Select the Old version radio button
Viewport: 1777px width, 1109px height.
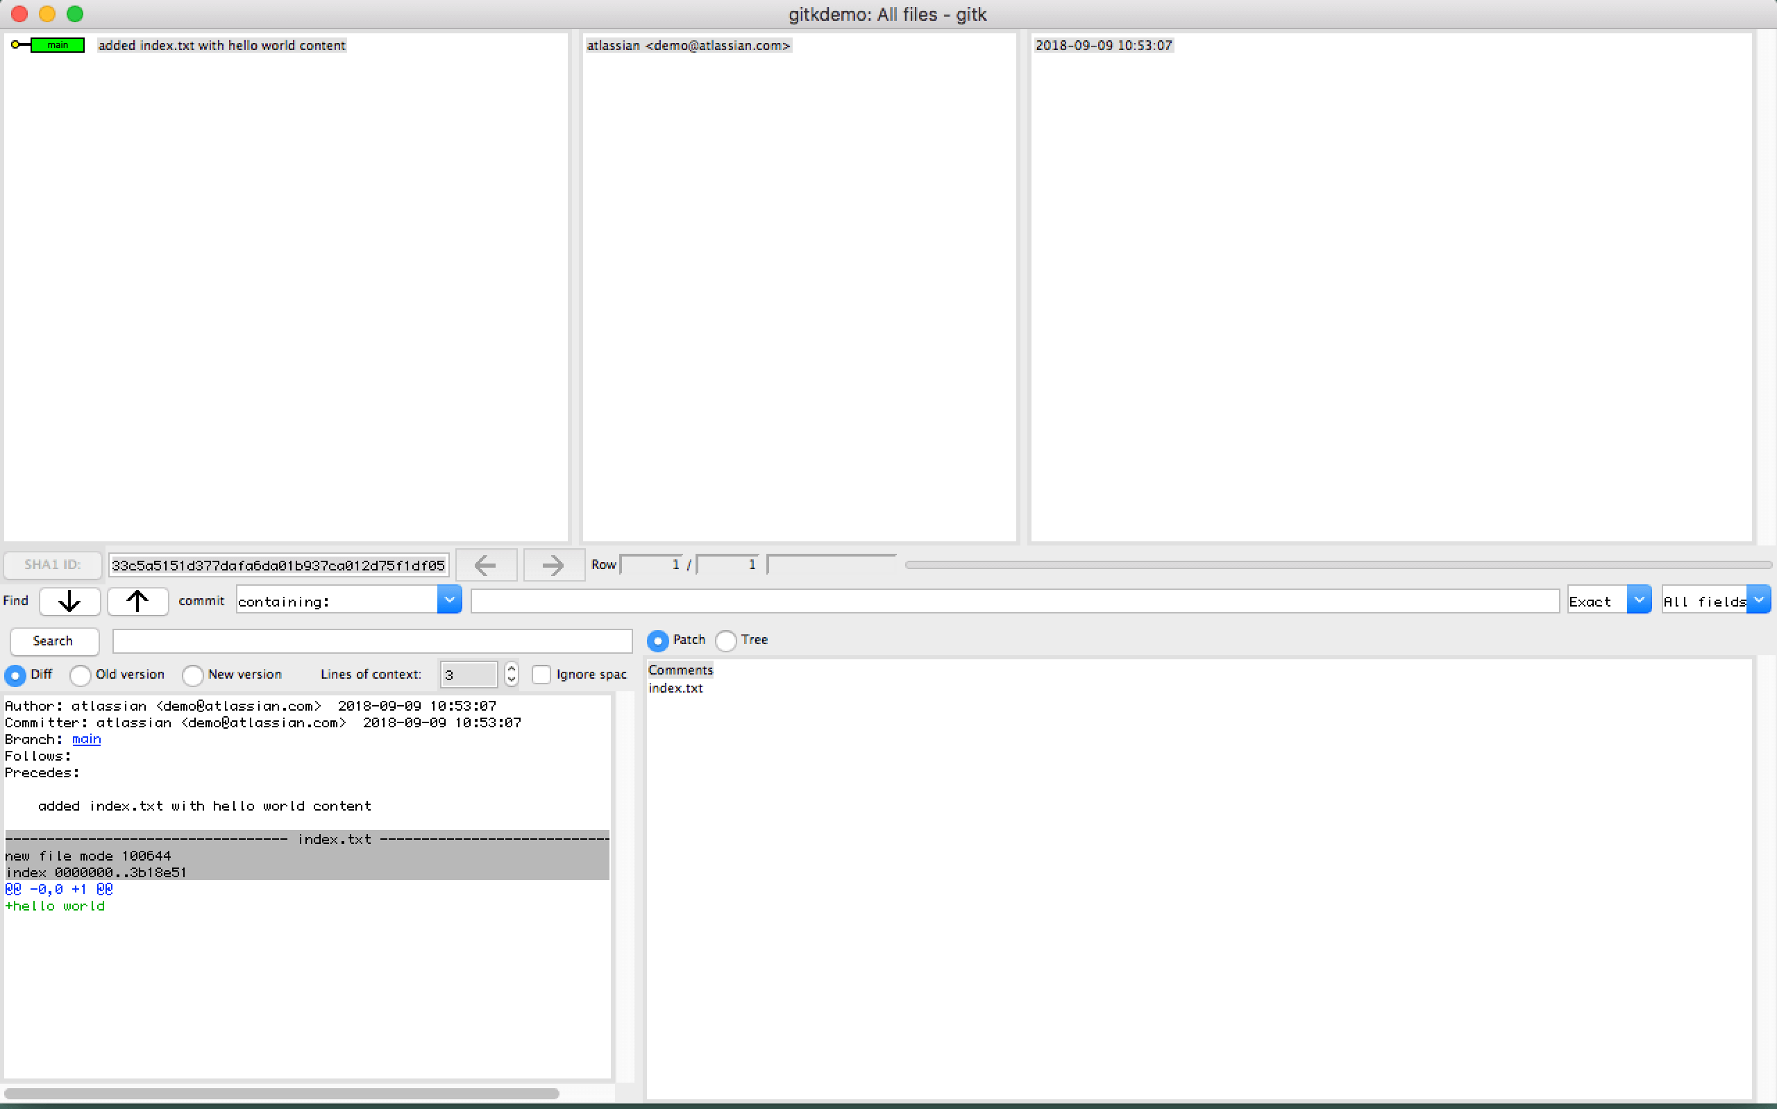pyautogui.click(x=81, y=675)
